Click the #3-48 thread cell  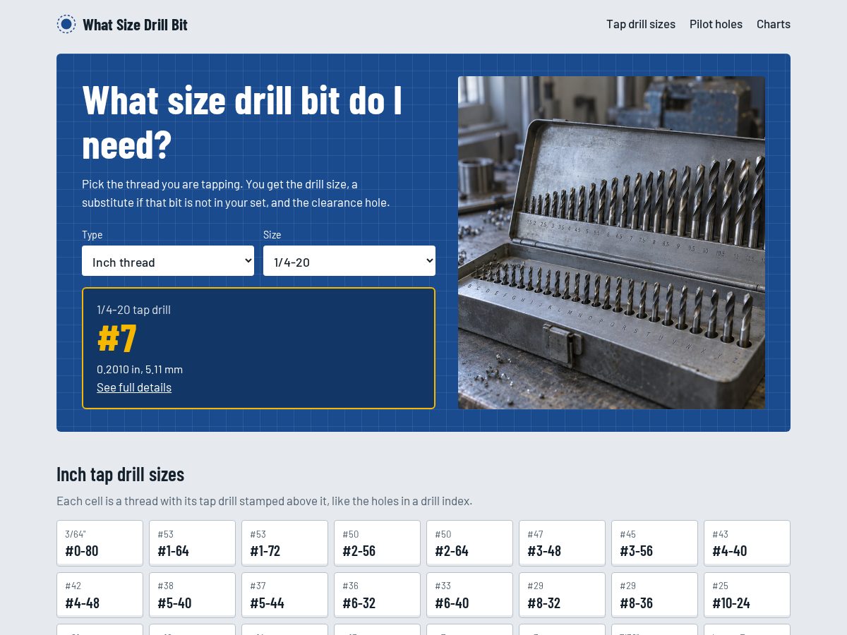[x=562, y=543]
